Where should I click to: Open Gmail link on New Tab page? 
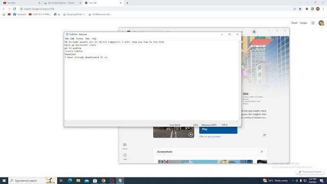294,23
